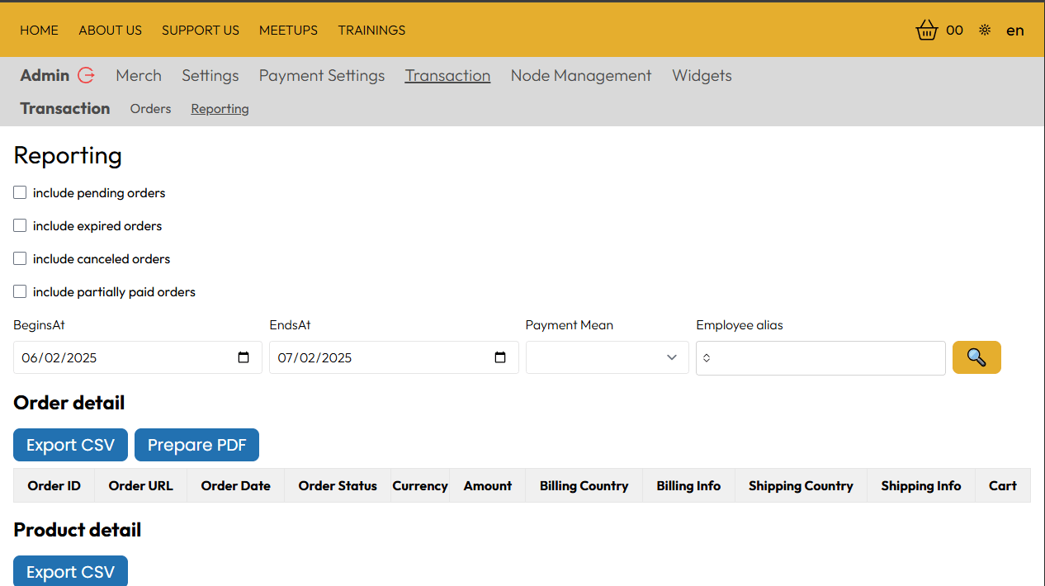Image resolution: width=1045 pixels, height=586 pixels.
Task: Click the magnifying glass search button
Action: [x=976, y=357]
